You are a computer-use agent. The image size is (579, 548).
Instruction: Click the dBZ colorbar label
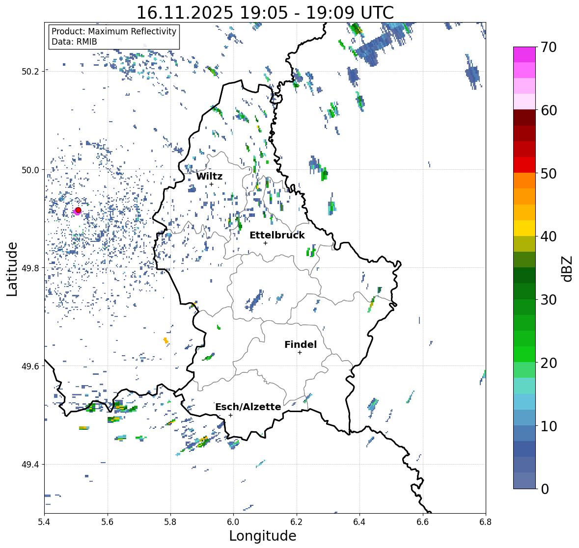point(568,269)
